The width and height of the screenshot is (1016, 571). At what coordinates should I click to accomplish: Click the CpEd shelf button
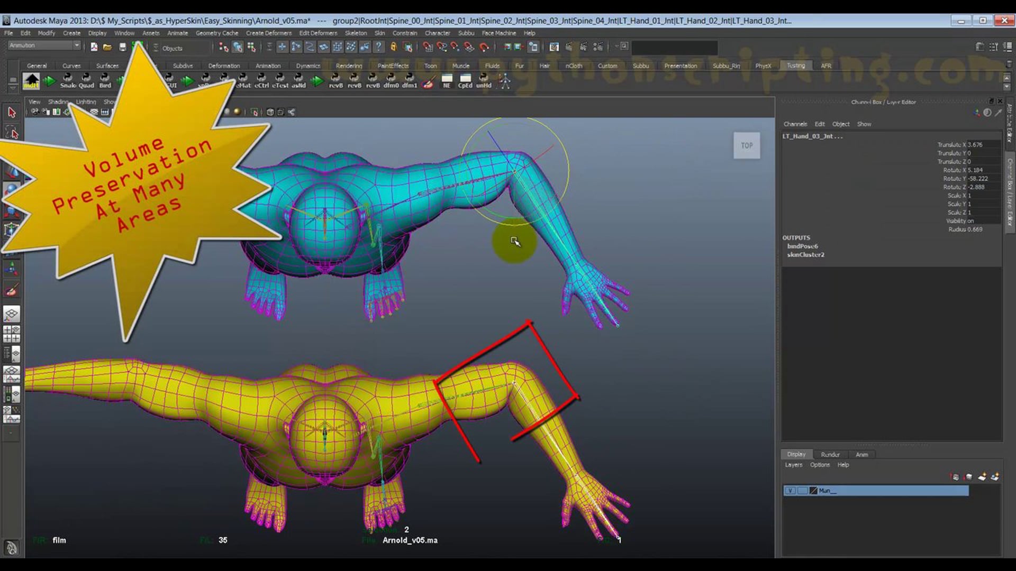click(465, 81)
